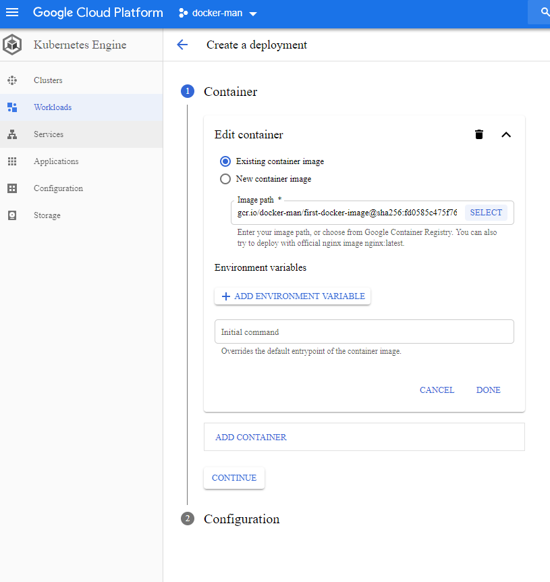This screenshot has width=550, height=582.
Task: Open Services in the sidebar
Action: click(x=49, y=134)
